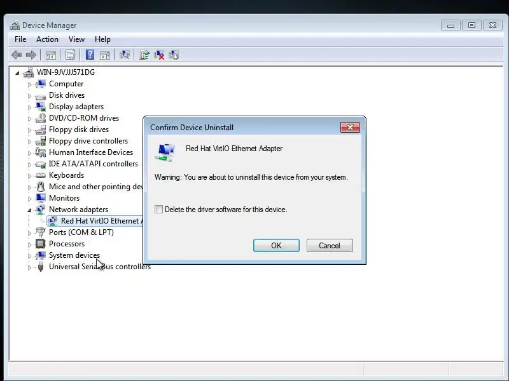This screenshot has height=381, width=509.
Task: Click the Disk drives category icon
Action: point(41,96)
